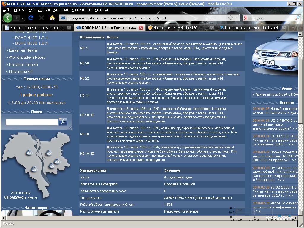Bookmark this page with the star icon
The image size is (304, 228).
tap(231, 18)
